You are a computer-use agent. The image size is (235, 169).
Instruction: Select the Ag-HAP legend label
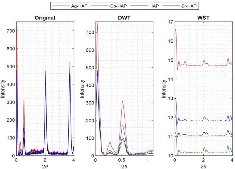click(x=79, y=6)
